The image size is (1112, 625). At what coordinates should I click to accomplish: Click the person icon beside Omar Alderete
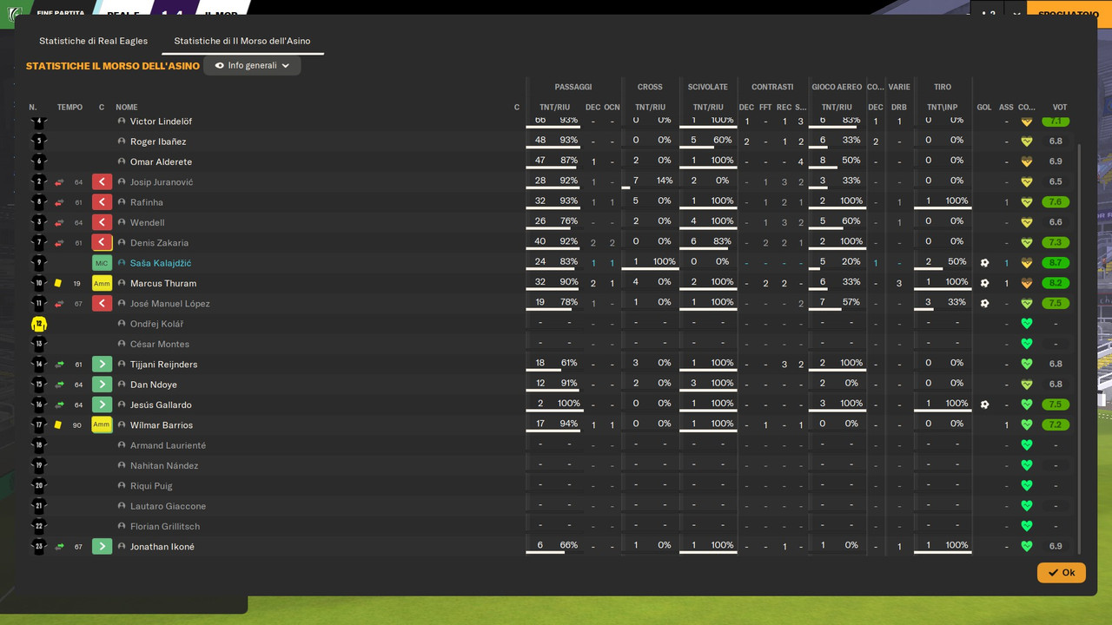tap(122, 161)
